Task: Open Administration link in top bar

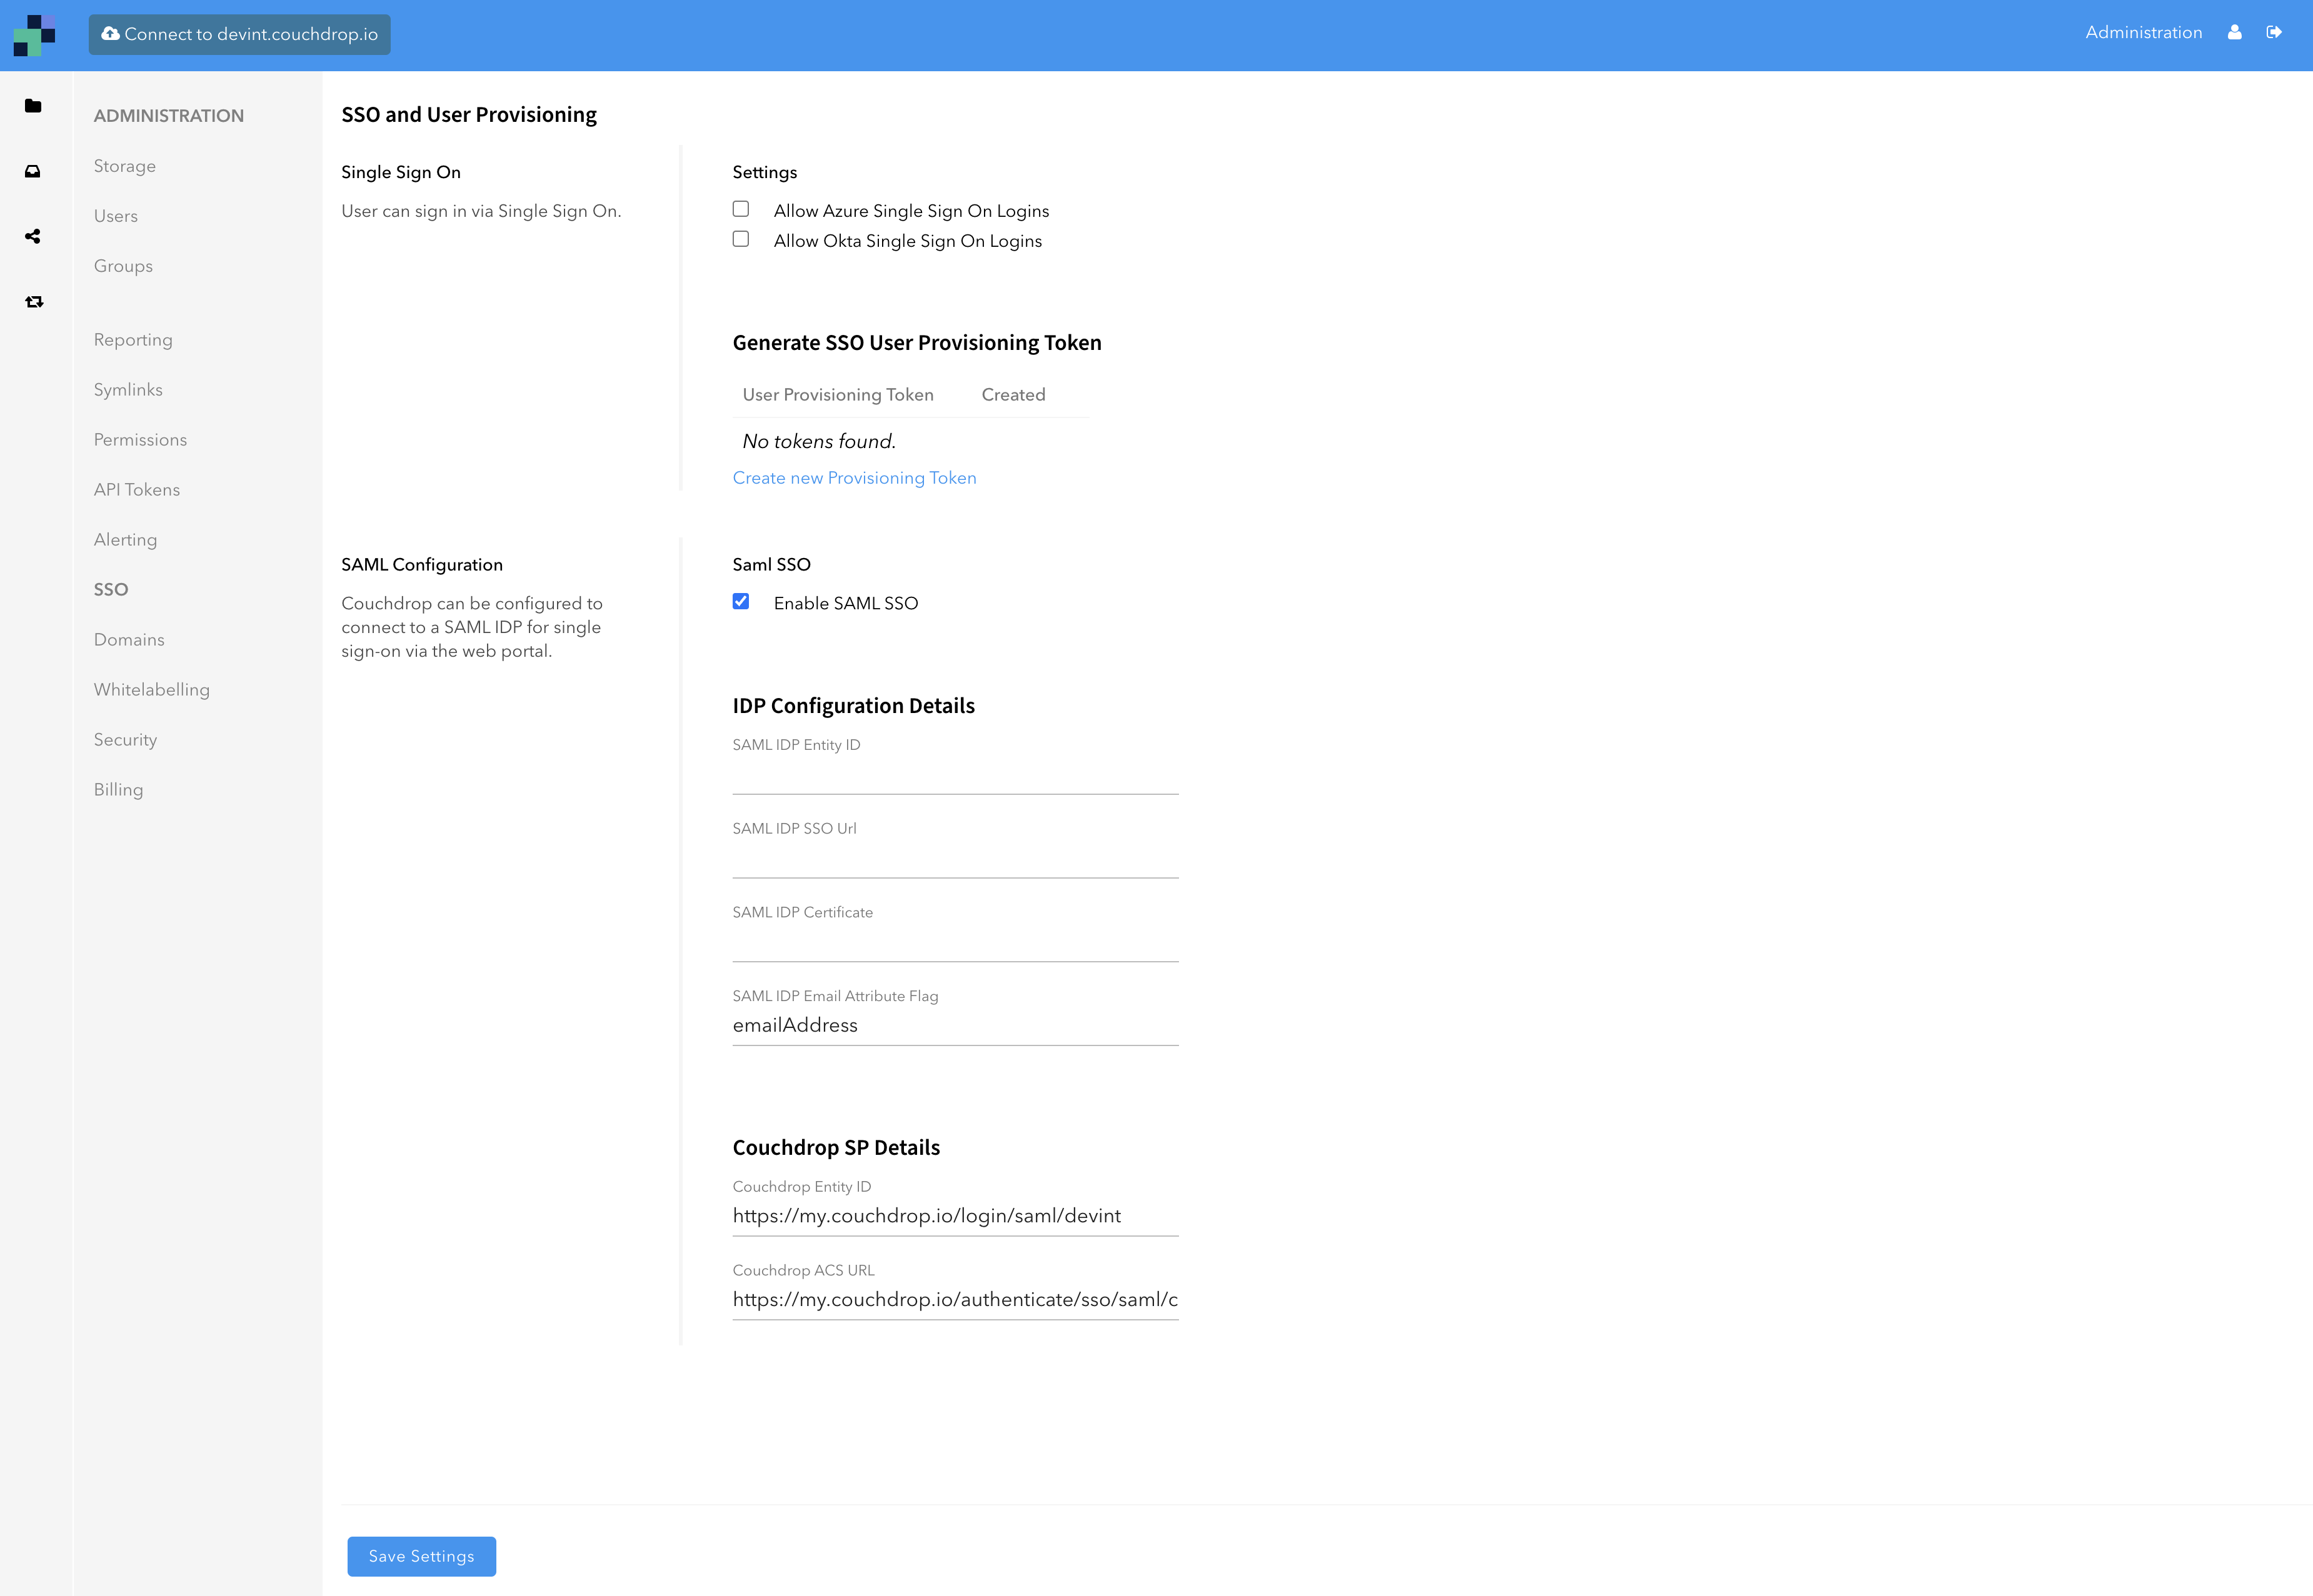Action: 2143,33
